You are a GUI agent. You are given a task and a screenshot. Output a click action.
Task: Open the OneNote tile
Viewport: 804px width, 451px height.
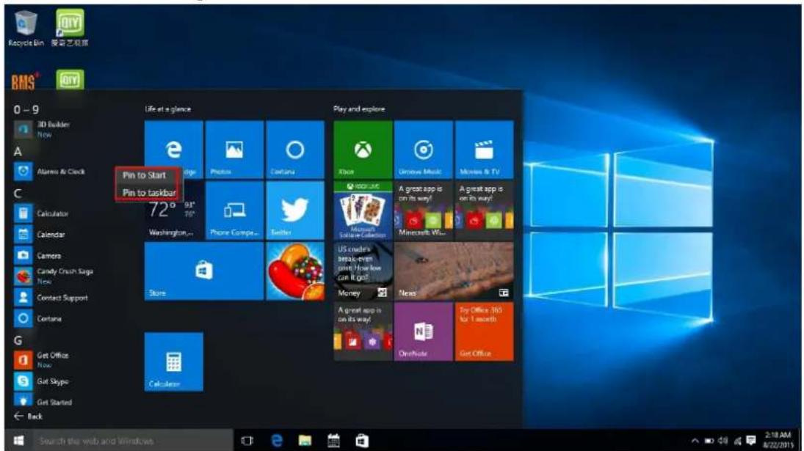424,331
